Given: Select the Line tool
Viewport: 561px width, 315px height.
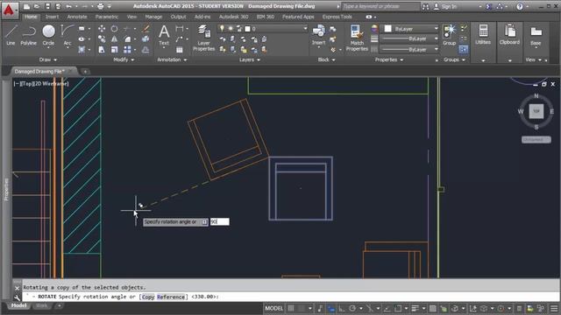Looking at the screenshot, I should click(x=11, y=35).
